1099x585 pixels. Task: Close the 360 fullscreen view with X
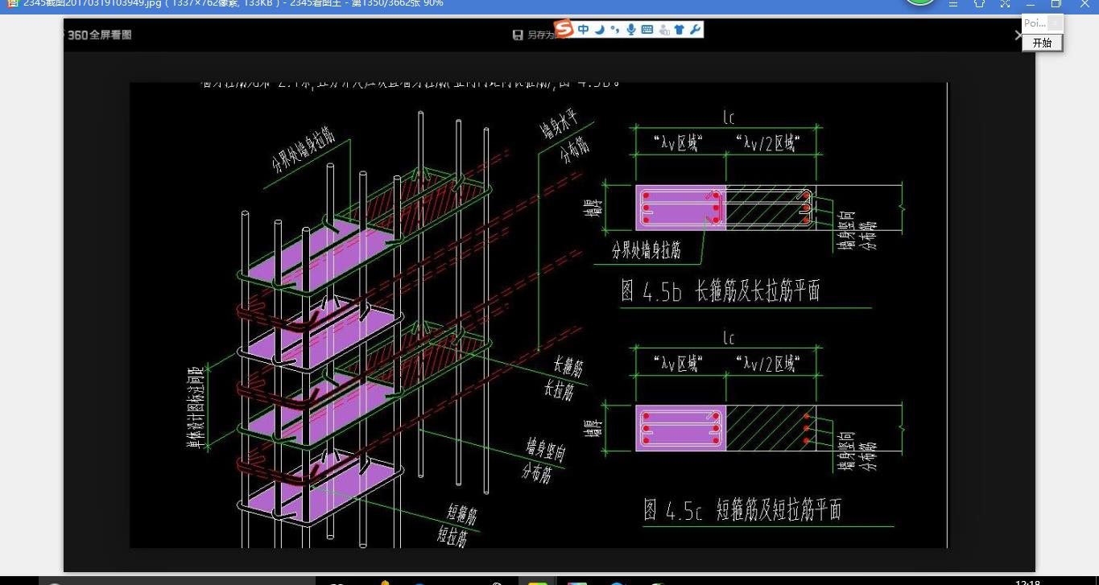[1018, 35]
